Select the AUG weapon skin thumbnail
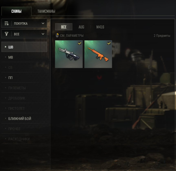Viewport: 176px width, 171px height. pyautogui.click(x=69, y=54)
